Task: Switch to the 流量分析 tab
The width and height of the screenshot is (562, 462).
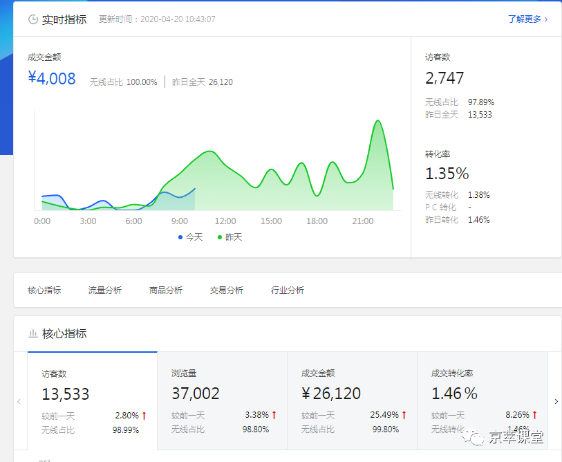Action: click(x=104, y=290)
